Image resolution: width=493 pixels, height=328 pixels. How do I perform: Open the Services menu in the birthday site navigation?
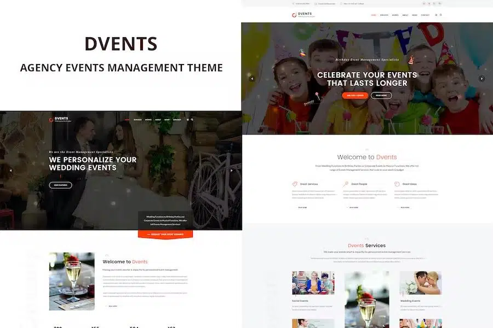[x=384, y=15]
